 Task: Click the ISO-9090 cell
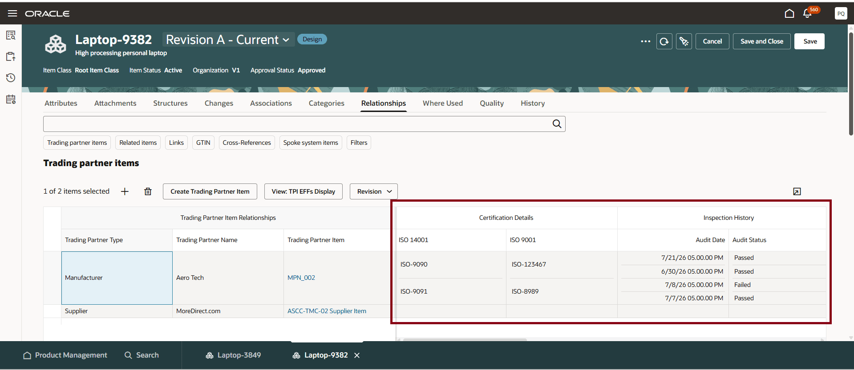pyautogui.click(x=451, y=265)
